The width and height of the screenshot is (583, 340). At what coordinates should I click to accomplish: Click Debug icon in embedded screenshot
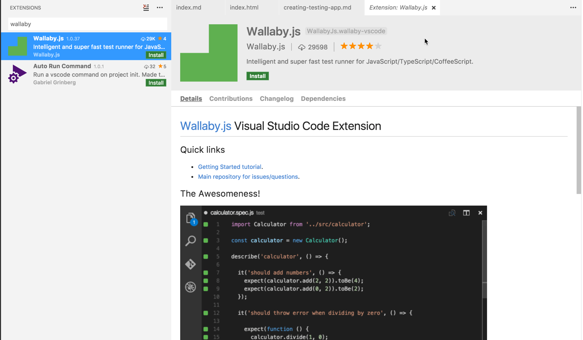click(190, 287)
